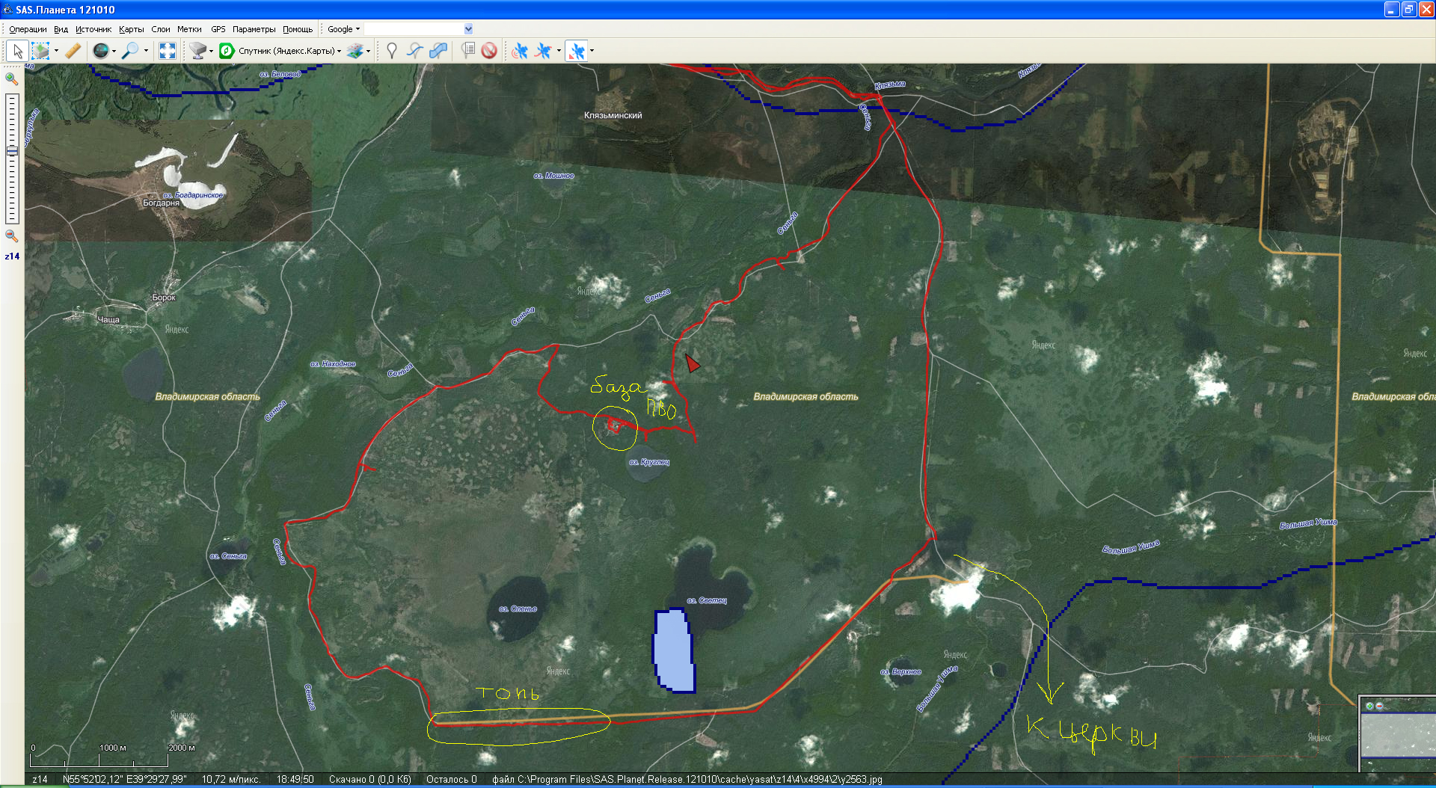Click the zoom in magnifier above slider

click(12, 79)
